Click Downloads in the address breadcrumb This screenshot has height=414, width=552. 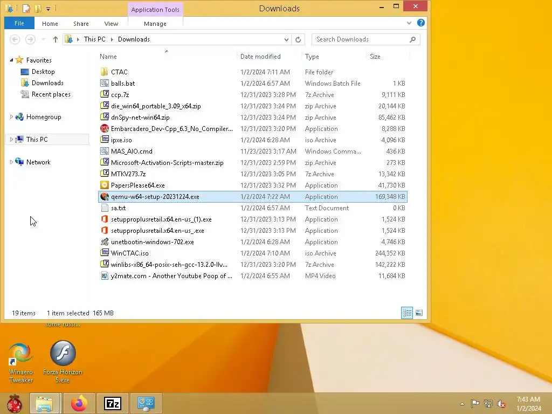click(134, 39)
